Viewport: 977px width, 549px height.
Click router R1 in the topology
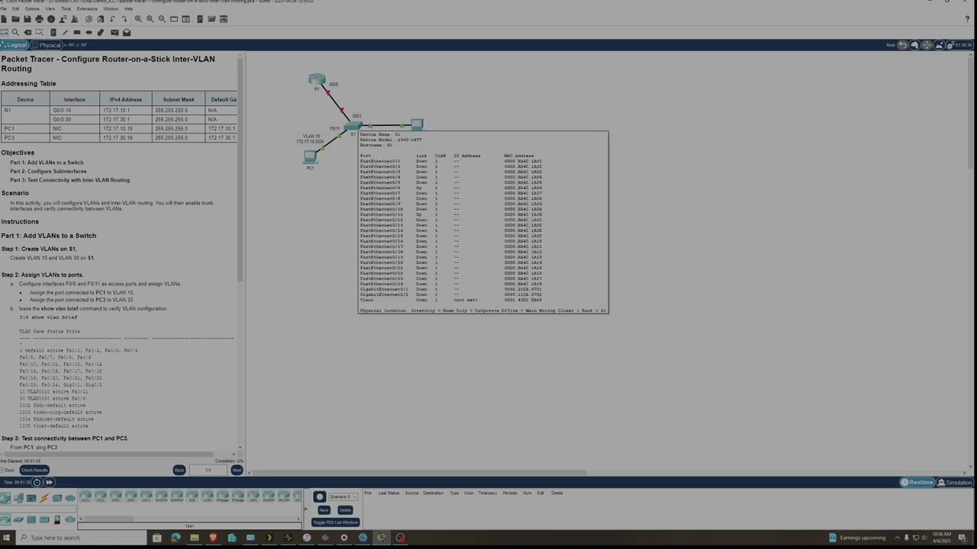(317, 79)
